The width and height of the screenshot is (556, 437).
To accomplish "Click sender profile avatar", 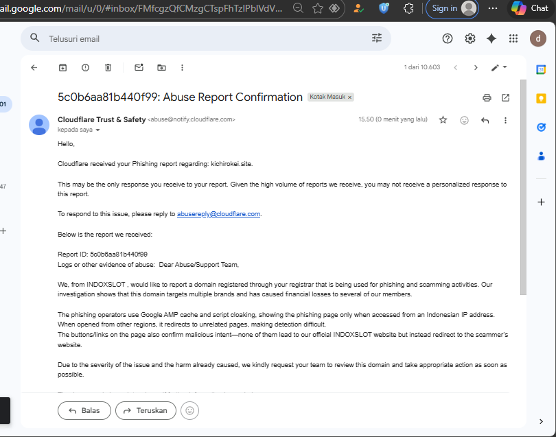I will (x=39, y=125).
